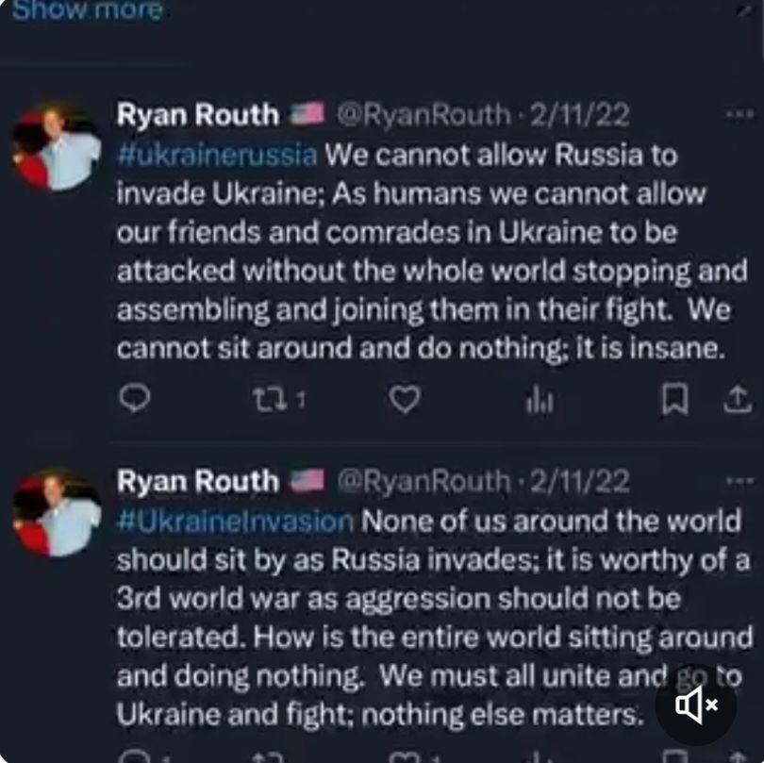Viewport: 764px width, 763px height.
Task: Unmute the video with the speaker button
Action: [x=696, y=705]
